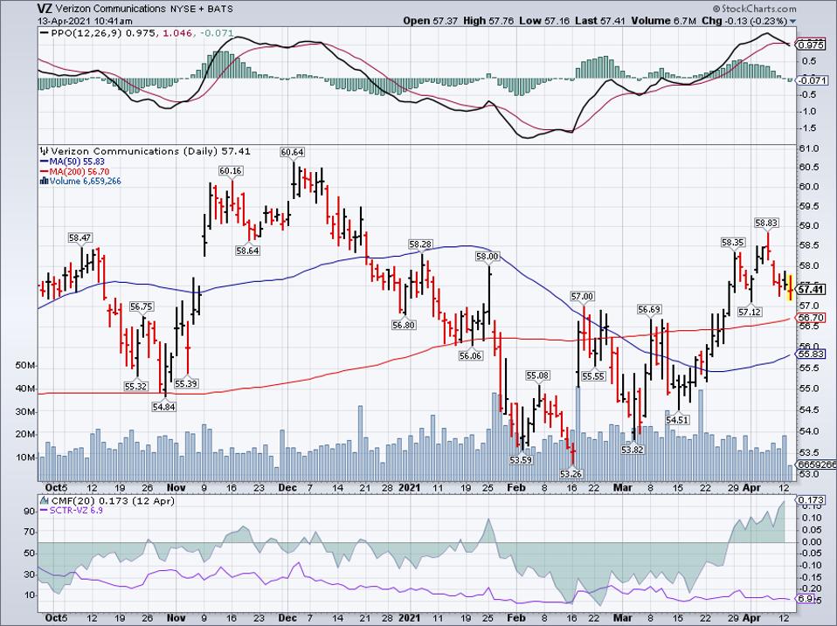
Task: Click the 55.83 MA(50) tag on the right axis
Action: pos(810,354)
